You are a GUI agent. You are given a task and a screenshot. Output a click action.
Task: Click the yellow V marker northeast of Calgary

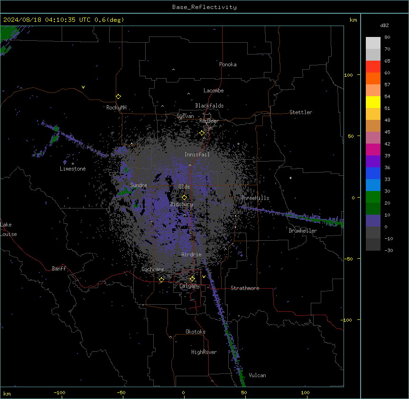(x=204, y=277)
